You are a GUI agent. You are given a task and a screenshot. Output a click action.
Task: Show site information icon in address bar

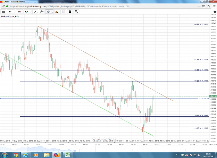pos(4,6)
